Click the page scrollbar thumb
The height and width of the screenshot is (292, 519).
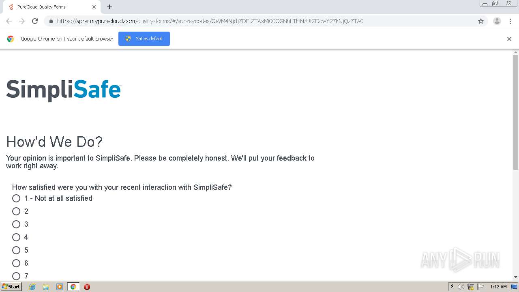(x=516, y=112)
